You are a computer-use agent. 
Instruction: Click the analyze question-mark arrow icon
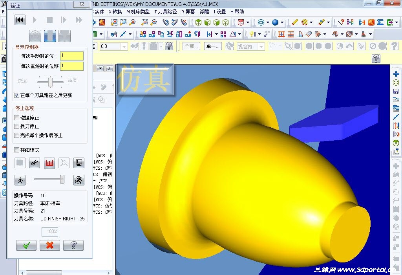[341, 22]
